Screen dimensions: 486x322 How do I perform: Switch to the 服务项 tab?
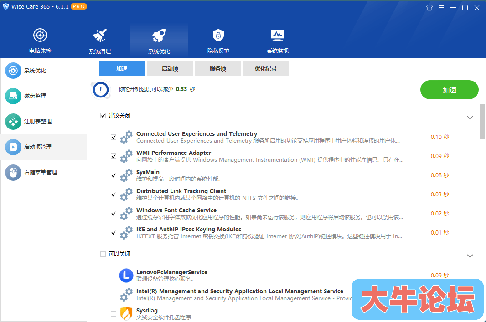coord(218,69)
